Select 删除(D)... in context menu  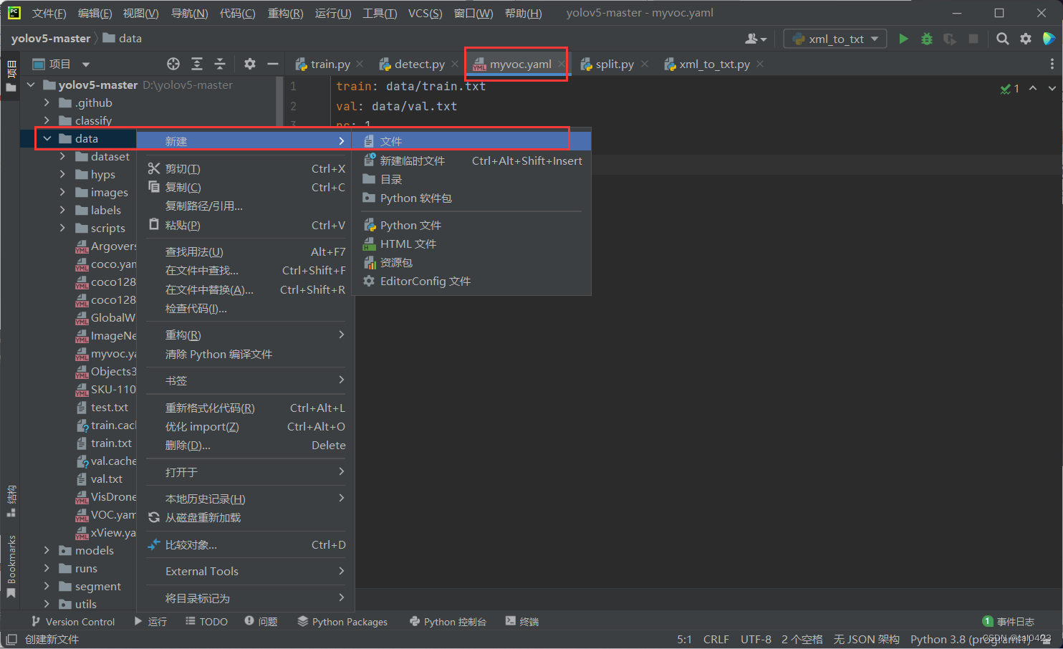click(246, 445)
